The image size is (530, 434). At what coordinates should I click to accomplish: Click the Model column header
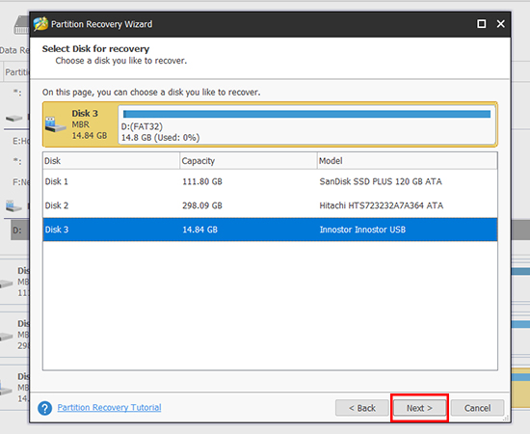click(x=408, y=161)
